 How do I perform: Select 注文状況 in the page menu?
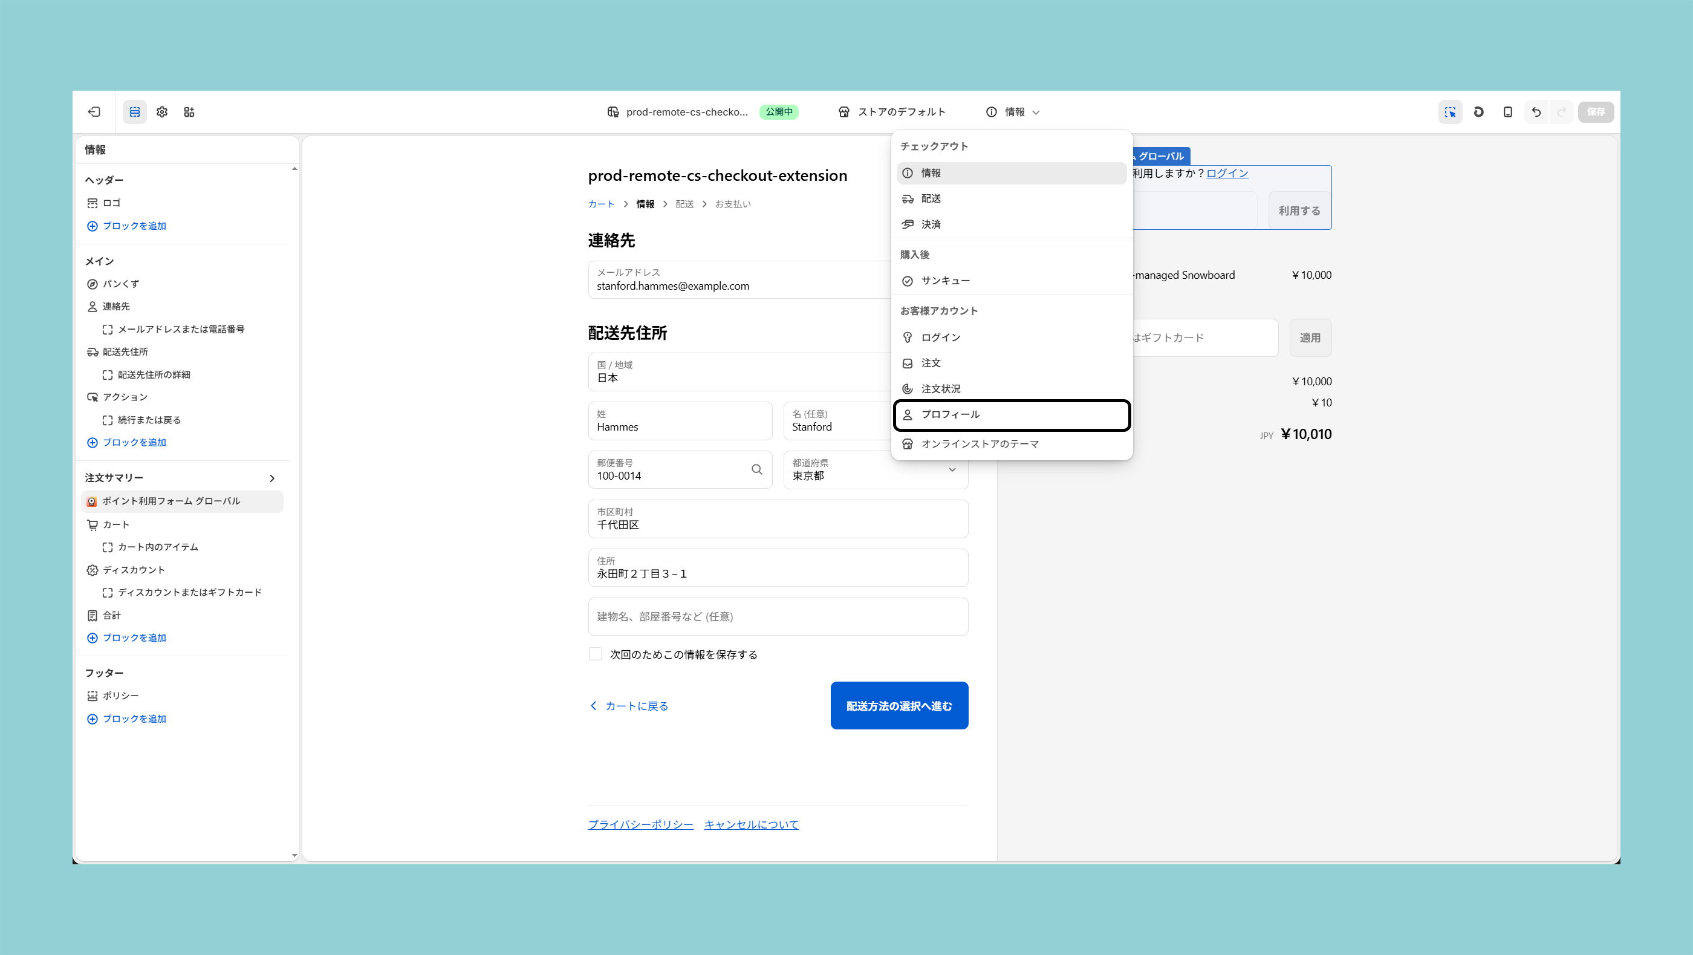[940, 389]
